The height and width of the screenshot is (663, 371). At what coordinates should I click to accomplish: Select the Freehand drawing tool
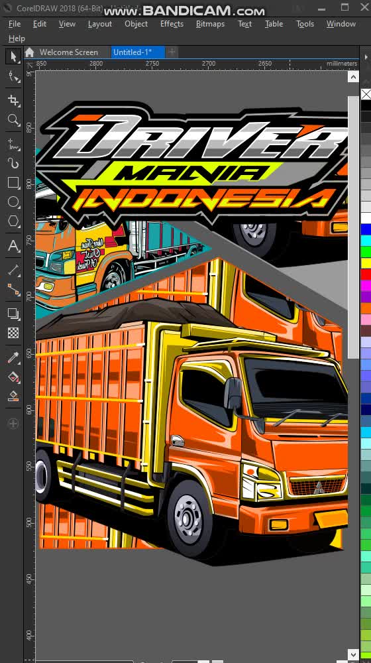(x=13, y=145)
